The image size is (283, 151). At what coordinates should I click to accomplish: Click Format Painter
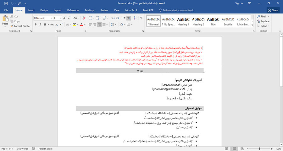tap(20, 26)
